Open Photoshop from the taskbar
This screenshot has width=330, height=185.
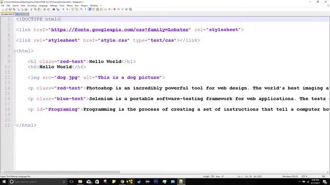(156, 181)
